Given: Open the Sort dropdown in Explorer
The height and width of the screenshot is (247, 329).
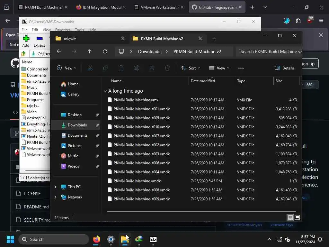Looking at the screenshot, I should pos(191,68).
